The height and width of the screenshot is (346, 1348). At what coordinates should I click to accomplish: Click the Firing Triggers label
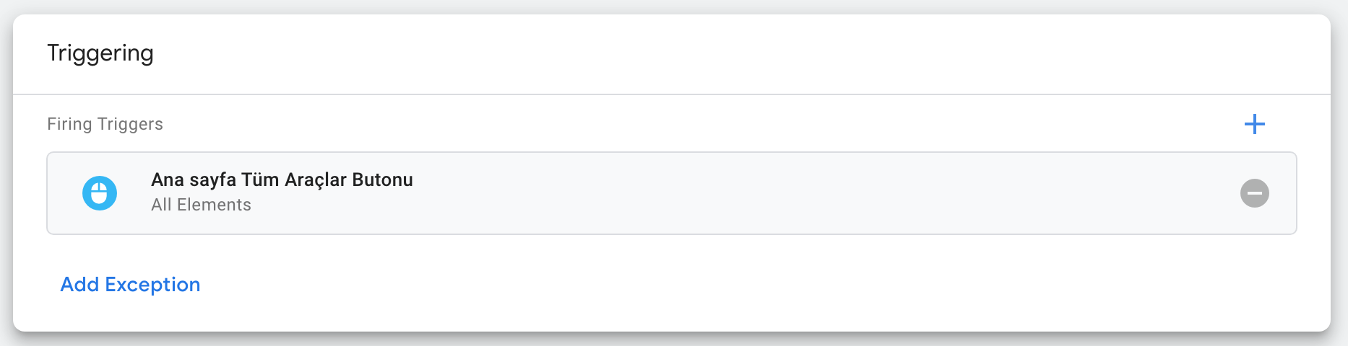(x=105, y=124)
